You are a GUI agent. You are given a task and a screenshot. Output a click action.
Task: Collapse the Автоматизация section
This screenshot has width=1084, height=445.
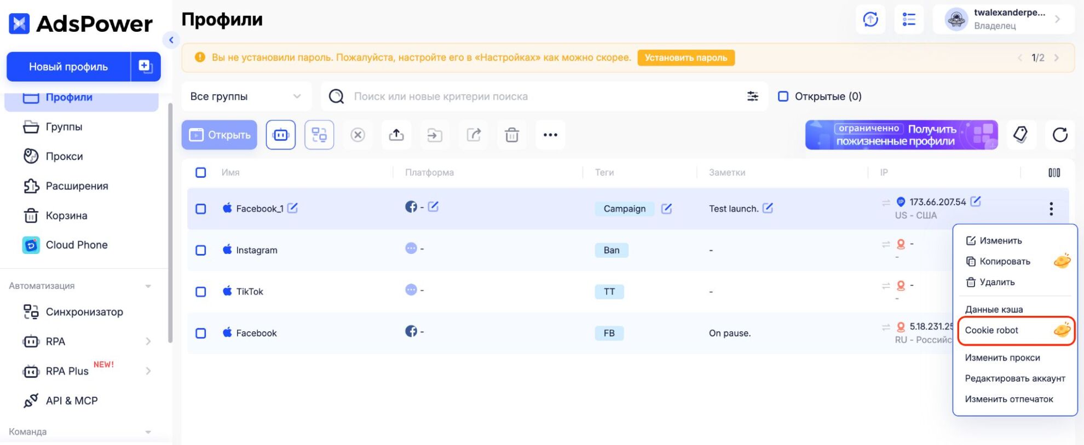coord(148,286)
